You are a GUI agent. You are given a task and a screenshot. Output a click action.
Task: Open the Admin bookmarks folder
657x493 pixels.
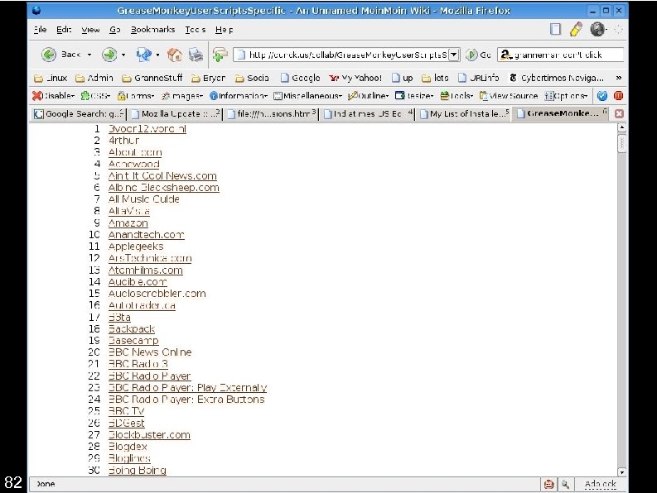click(94, 78)
